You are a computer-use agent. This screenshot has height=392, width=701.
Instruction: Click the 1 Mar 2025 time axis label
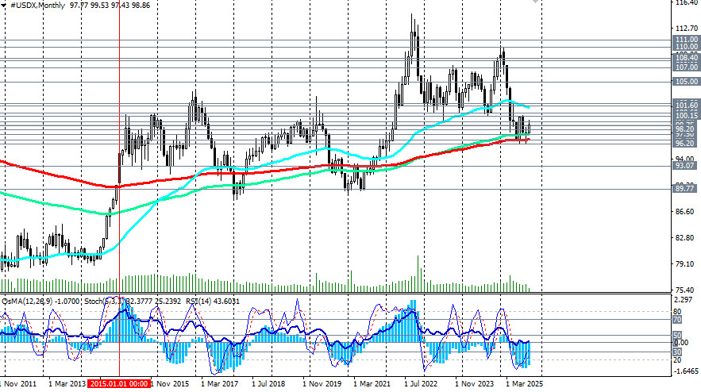pyautogui.click(x=525, y=384)
